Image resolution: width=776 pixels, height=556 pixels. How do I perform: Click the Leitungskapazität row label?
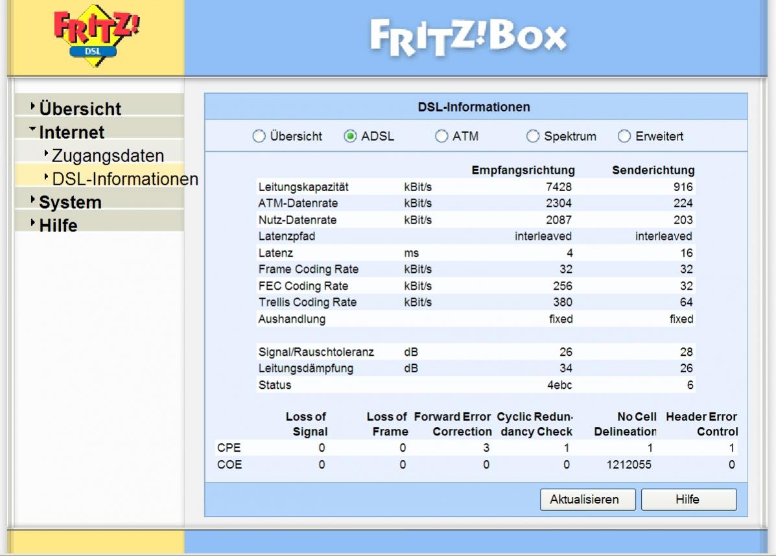[303, 187]
